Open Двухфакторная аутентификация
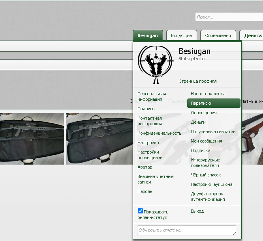Viewport: 263px width, 241px height. [208, 197]
